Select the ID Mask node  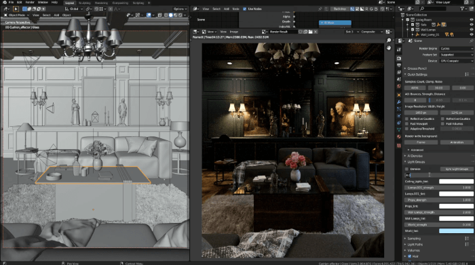pos(335,22)
